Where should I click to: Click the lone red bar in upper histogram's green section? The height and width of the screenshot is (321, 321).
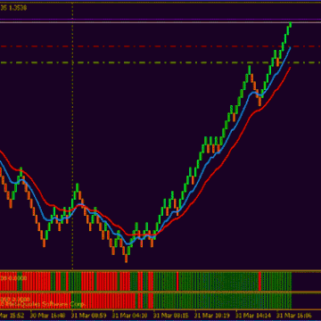tap(177, 281)
